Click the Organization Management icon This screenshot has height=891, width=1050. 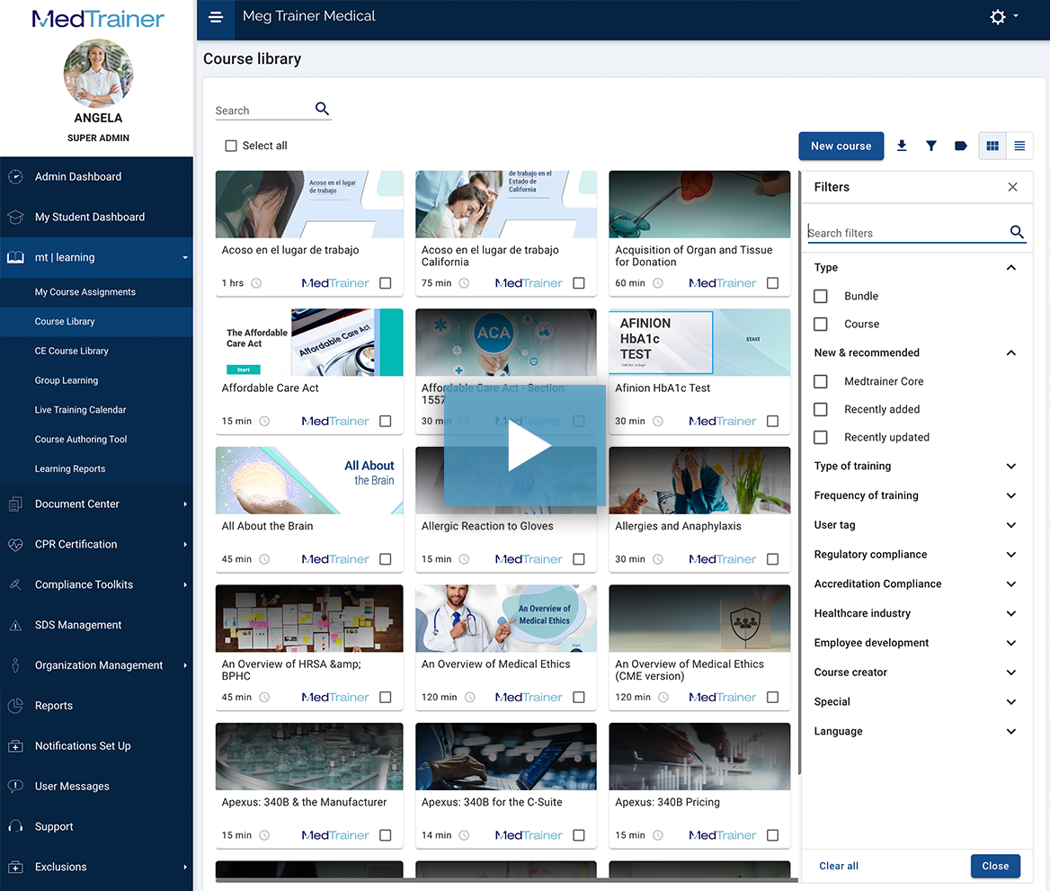point(15,665)
